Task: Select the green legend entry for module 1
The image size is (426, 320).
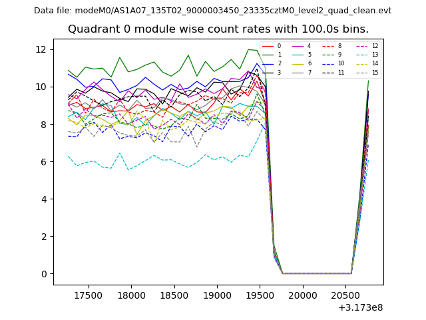Action: click(272, 55)
